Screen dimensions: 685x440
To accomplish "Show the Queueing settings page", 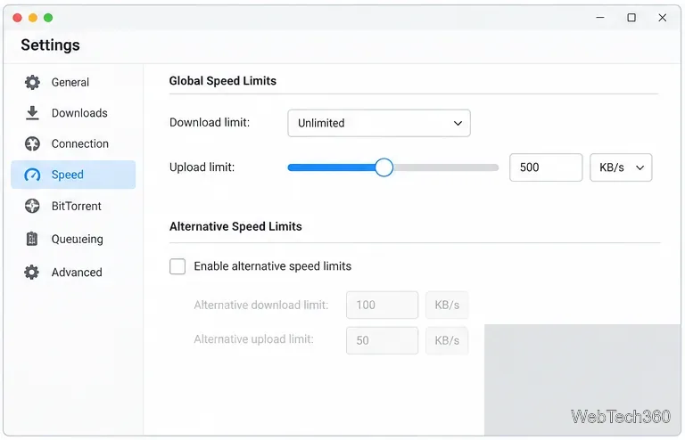I will coord(73,239).
